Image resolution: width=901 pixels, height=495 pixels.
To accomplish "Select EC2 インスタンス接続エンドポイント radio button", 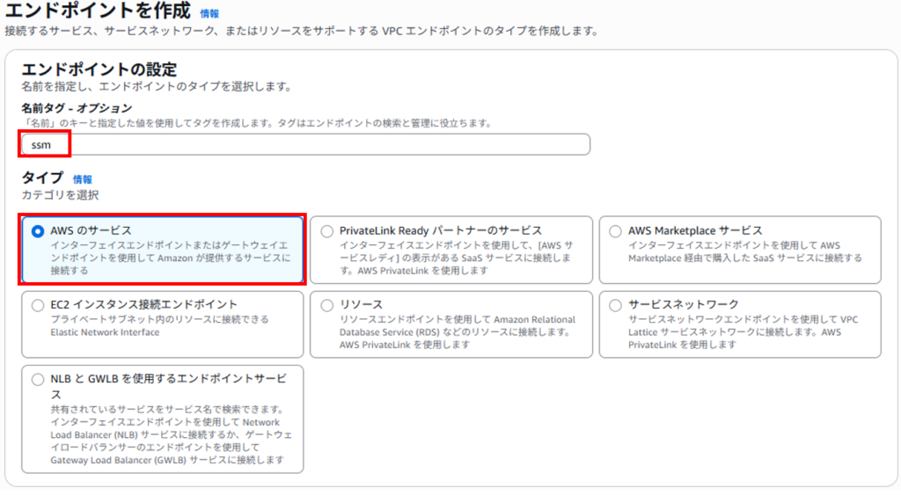I will click(x=38, y=305).
